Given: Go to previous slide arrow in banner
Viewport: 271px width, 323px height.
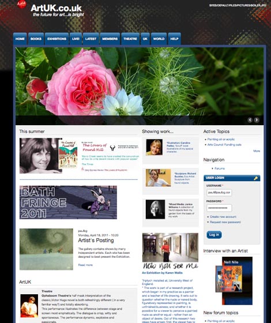Looking at the screenshot, I should pyautogui.click(x=250, y=120).
